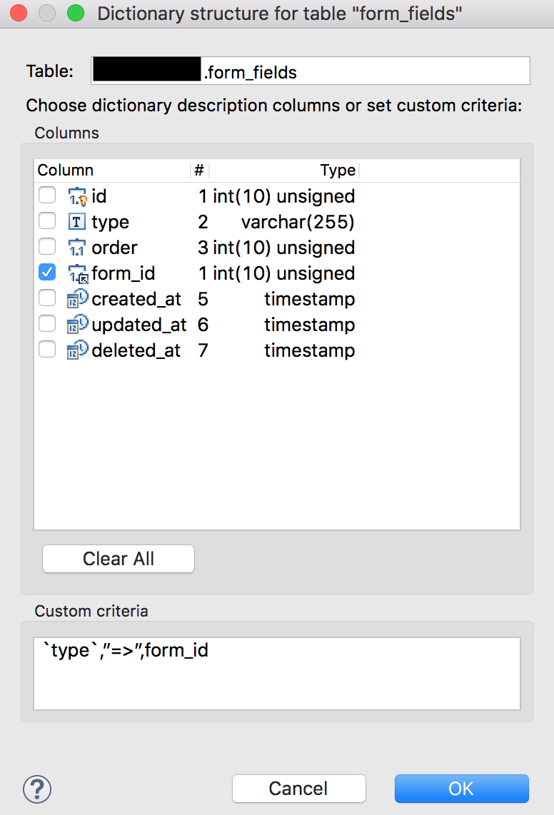Focus the Custom criteria text field

tap(277, 674)
